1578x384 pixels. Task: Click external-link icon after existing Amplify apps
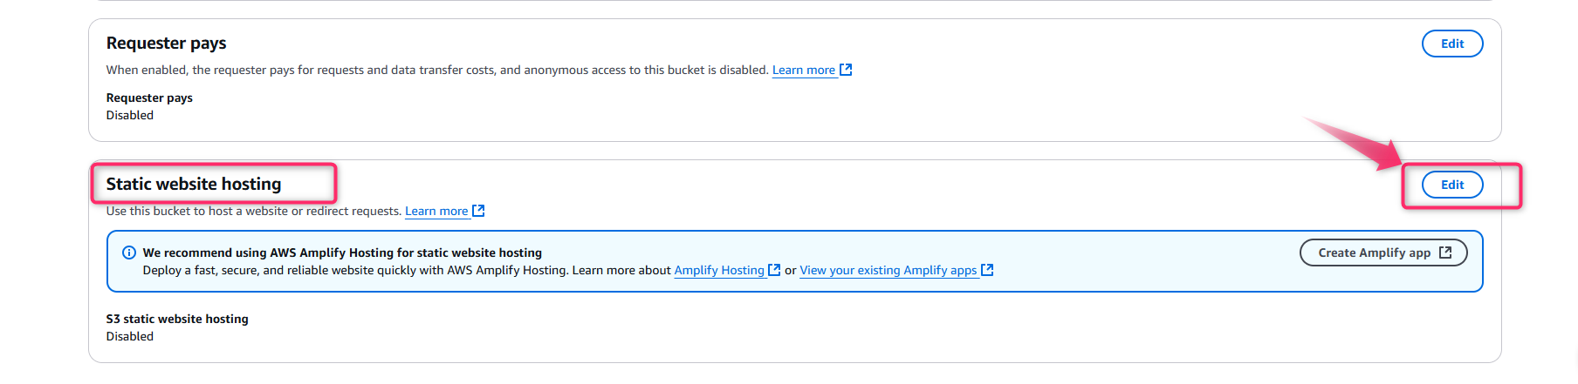987,270
